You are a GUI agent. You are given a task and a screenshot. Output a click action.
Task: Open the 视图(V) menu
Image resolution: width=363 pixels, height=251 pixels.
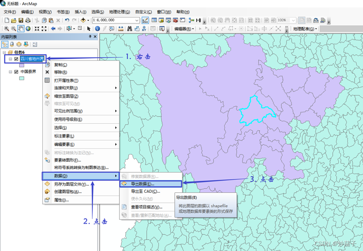[45, 12]
